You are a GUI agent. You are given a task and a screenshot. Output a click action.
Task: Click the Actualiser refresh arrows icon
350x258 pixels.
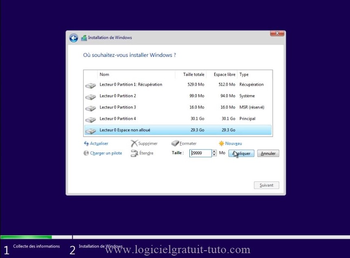click(x=86, y=143)
